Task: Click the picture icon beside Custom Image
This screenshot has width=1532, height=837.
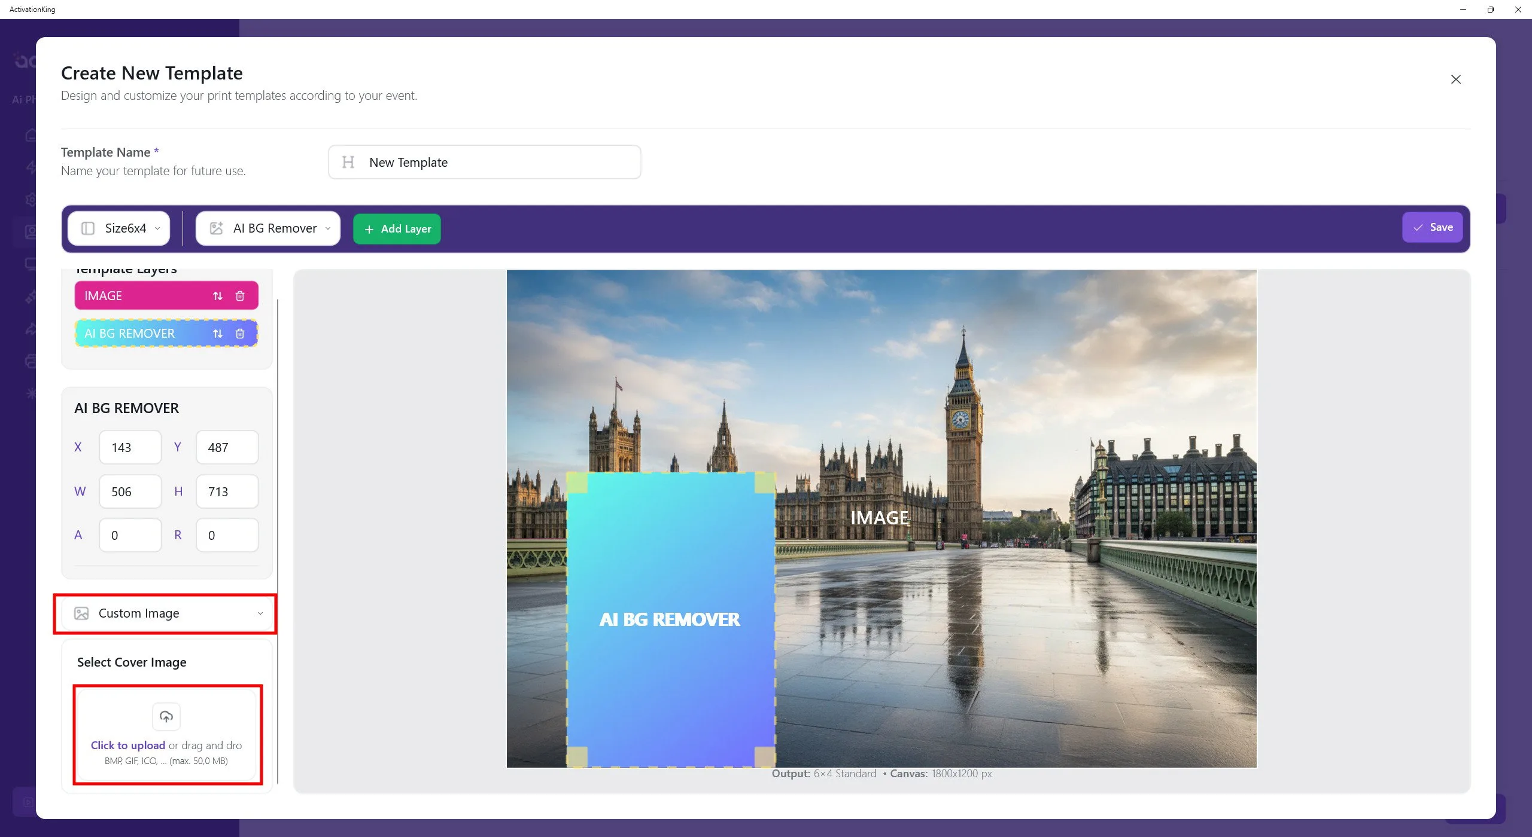Action: (x=81, y=613)
